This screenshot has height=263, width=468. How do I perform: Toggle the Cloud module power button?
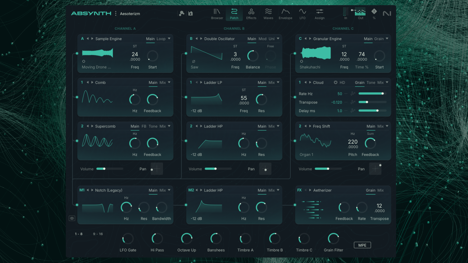click(x=335, y=82)
